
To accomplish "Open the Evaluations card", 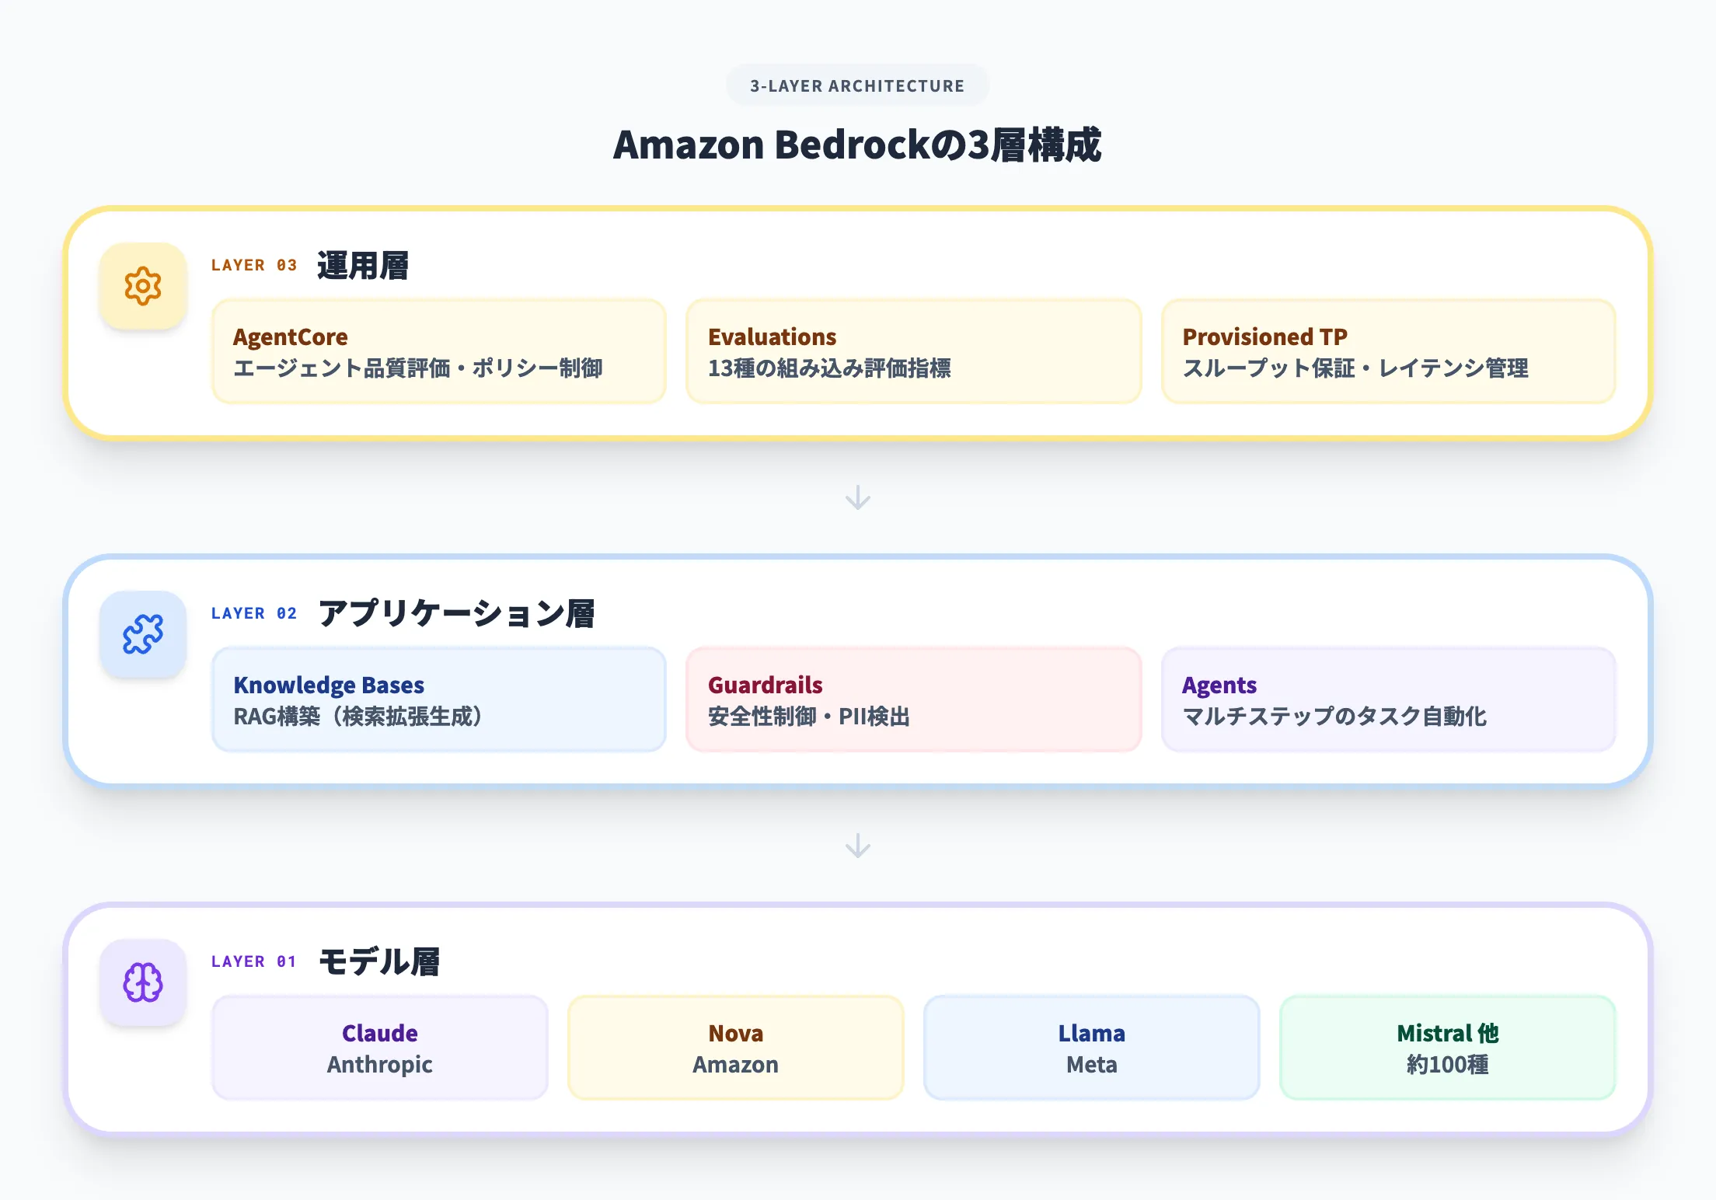I will click(x=913, y=351).
